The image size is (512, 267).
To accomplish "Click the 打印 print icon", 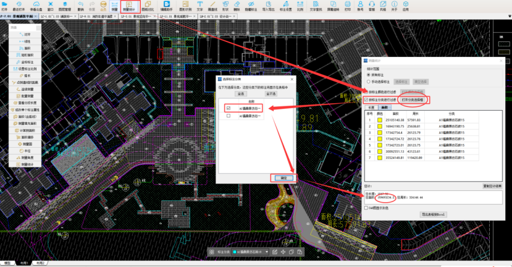I will click(349, 6).
